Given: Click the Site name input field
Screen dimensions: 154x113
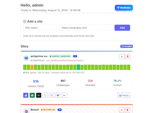Looking at the screenshot, I should [x=40, y=28].
